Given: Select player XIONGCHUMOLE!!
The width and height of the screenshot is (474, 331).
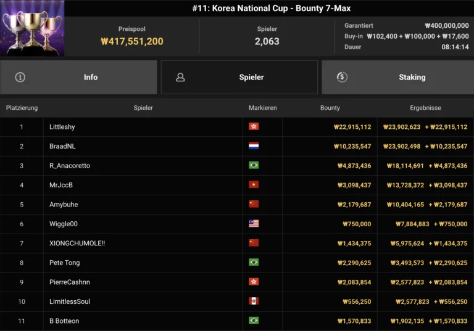Looking at the screenshot, I should pos(77,243).
